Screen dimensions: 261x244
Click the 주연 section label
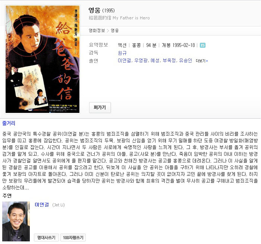point(7,196)
